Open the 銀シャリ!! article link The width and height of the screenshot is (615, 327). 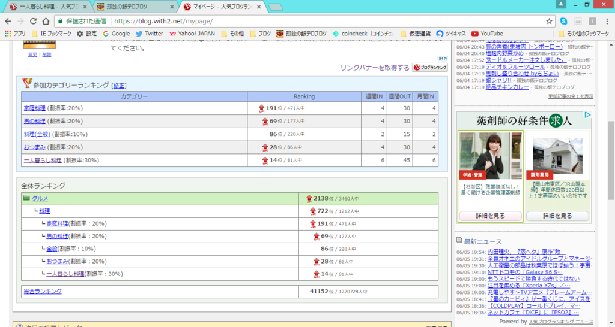(x=498, y=80)
